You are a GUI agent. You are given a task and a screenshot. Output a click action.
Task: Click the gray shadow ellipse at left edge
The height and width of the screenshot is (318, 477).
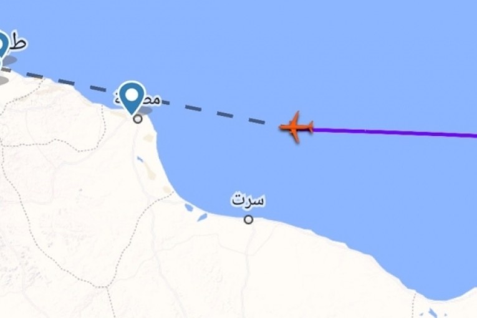(4, 80)
